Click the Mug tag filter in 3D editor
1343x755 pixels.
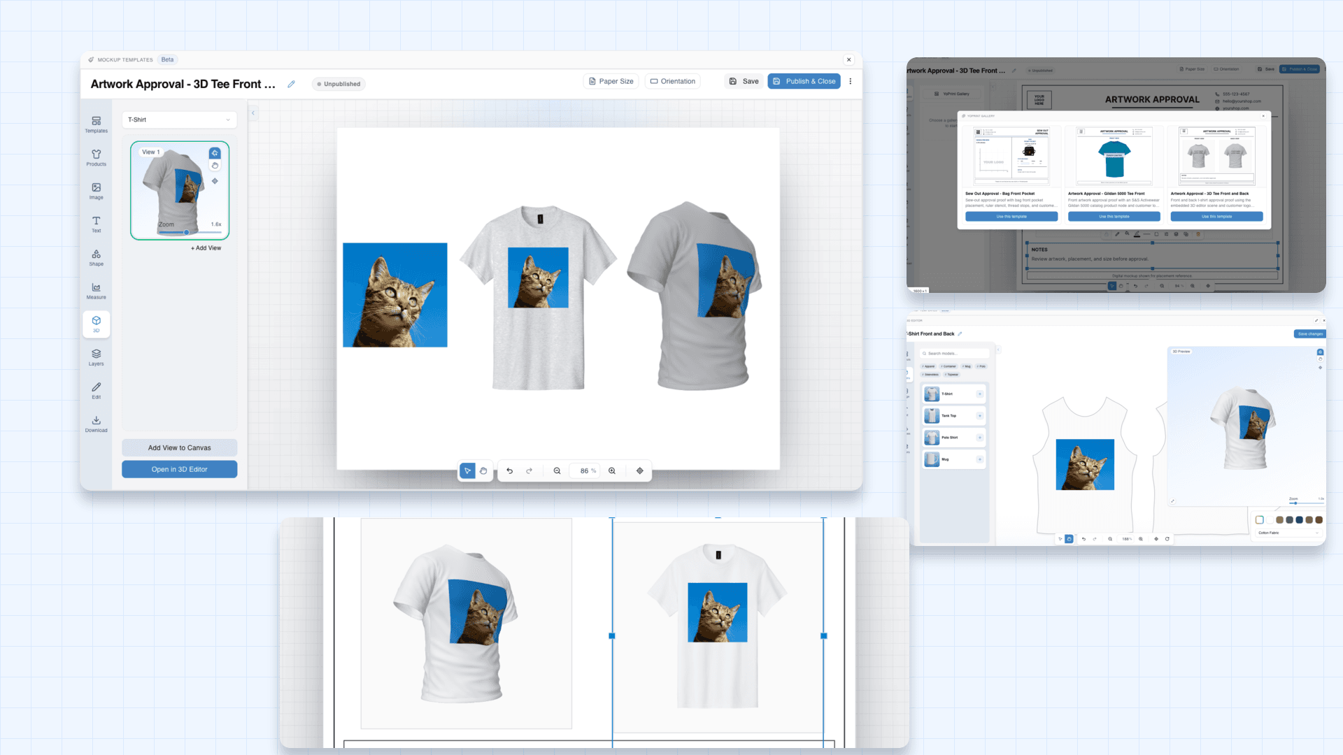[x=967, y=366]
